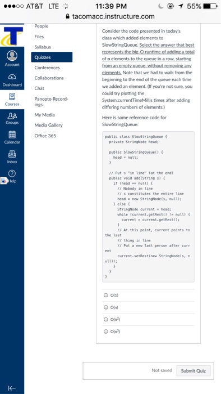Open the Quizzes course menu item

click(x=52, y=57)
